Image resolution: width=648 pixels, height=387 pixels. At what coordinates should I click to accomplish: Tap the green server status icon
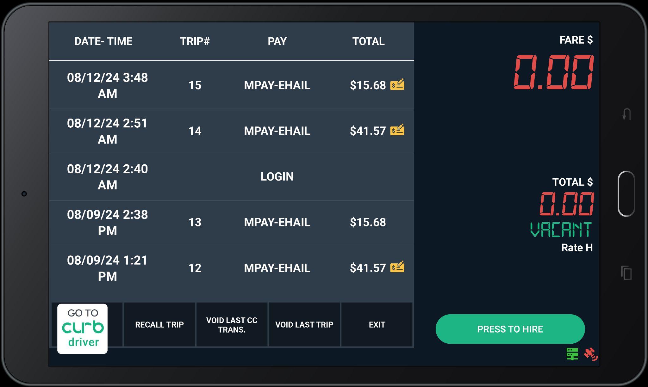572,354
